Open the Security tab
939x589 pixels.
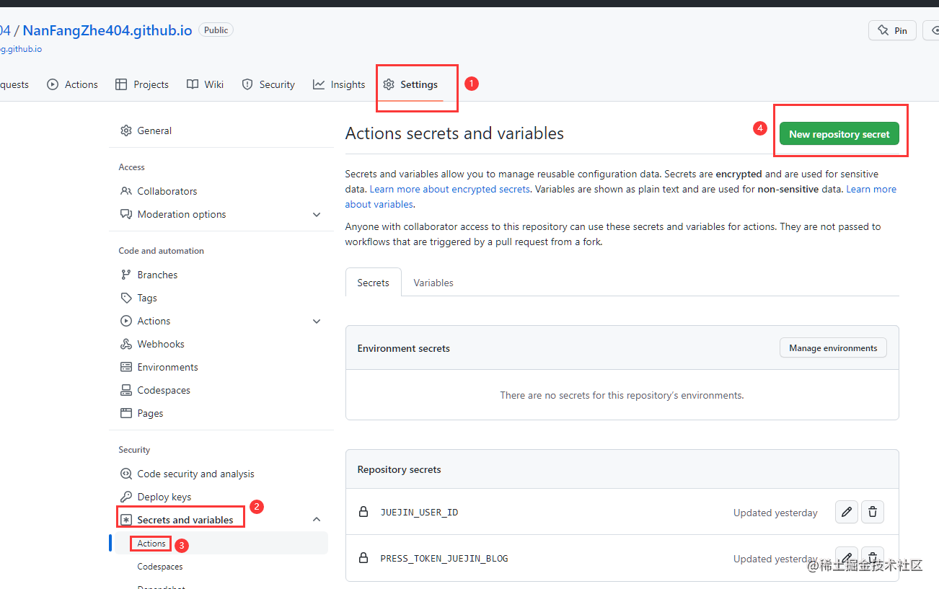268,84
